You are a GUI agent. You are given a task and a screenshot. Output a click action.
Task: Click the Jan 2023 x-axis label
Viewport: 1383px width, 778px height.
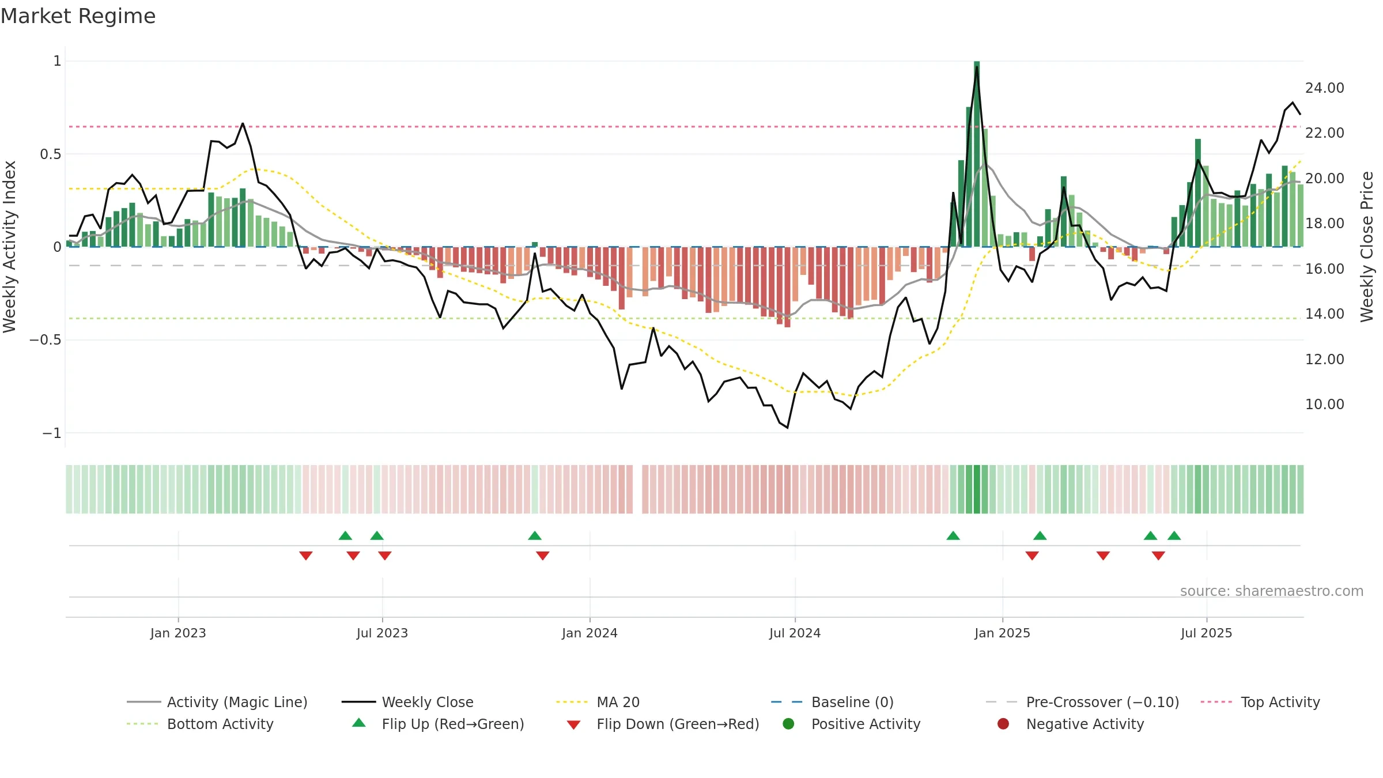[178, 633]
